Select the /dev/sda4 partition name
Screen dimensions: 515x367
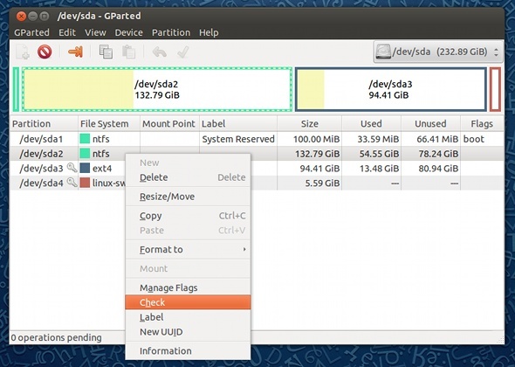click(41, 183)
